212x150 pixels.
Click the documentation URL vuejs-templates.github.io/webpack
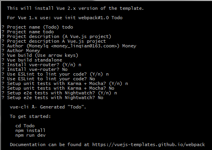tap(148, 145)
